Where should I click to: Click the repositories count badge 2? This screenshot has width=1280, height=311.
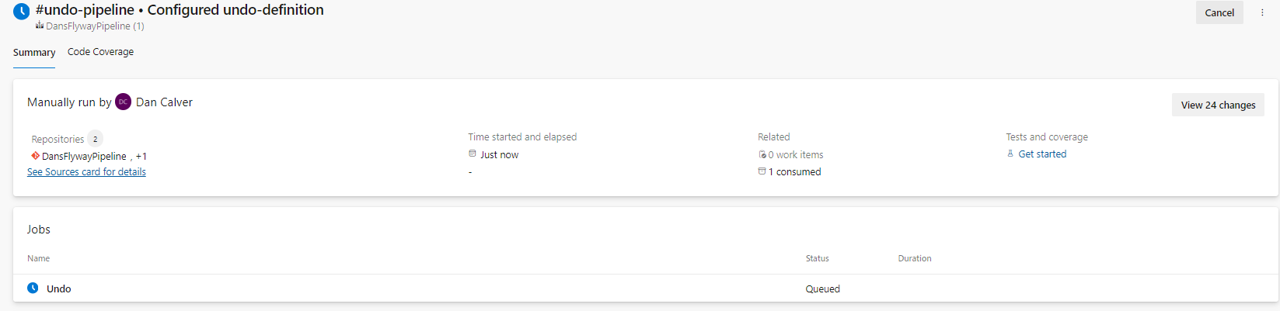pos(95,139)
